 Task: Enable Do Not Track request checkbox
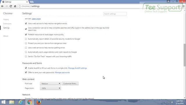tap(26, 56)
